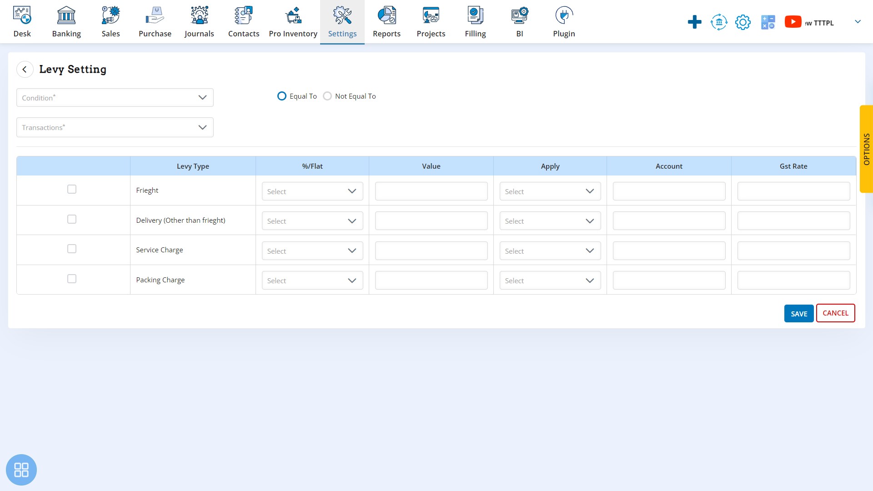Click the Levy Setting page title
Viewport: 873px width, 491px height.
tap(73, 69)
